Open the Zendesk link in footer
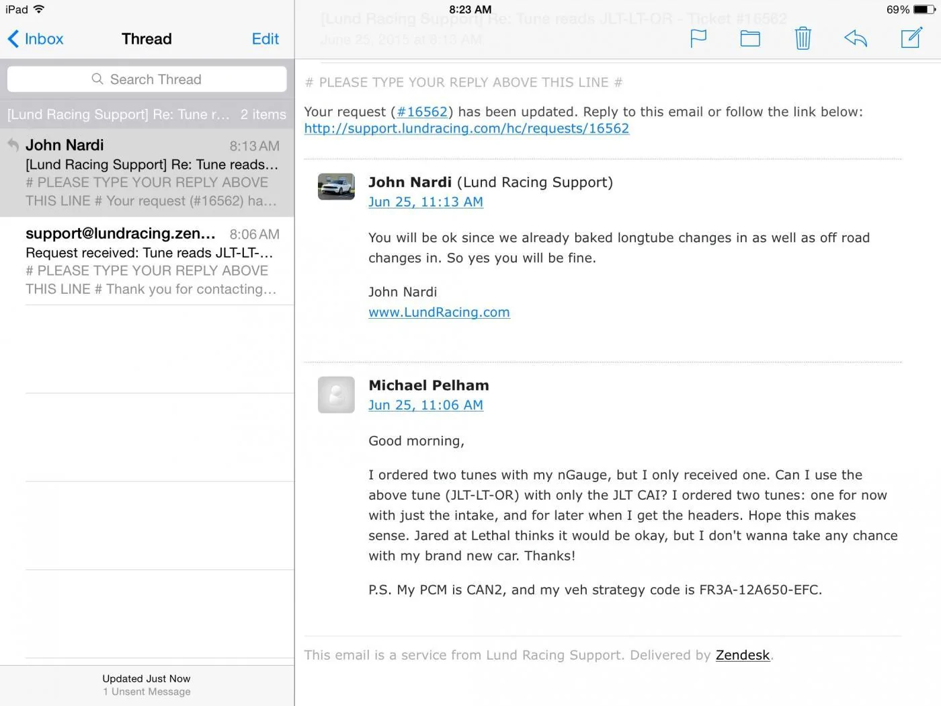 coord(743,655)
